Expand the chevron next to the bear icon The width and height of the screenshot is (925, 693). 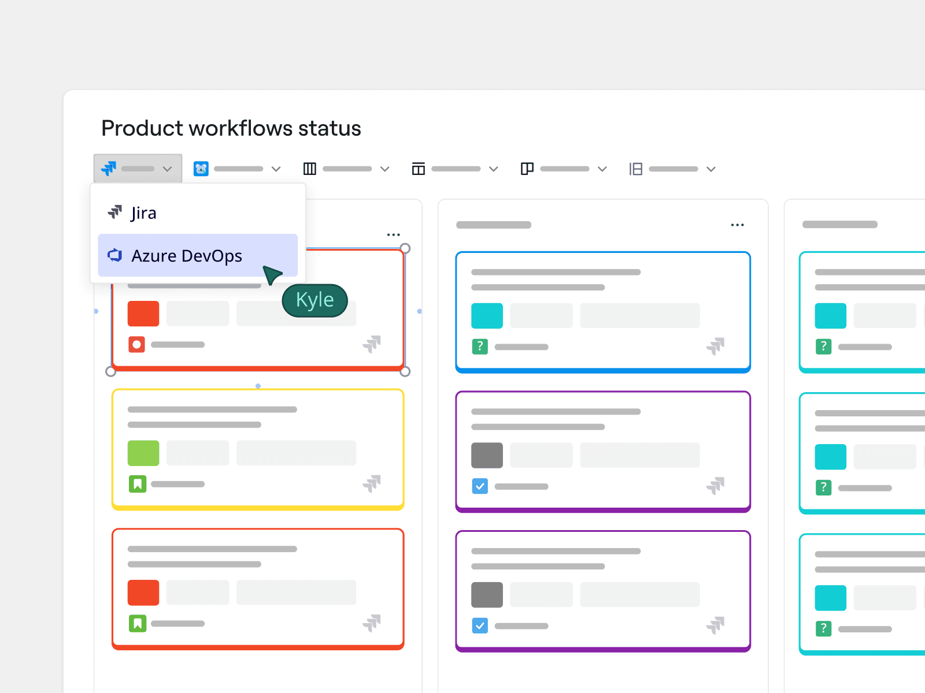276,169
